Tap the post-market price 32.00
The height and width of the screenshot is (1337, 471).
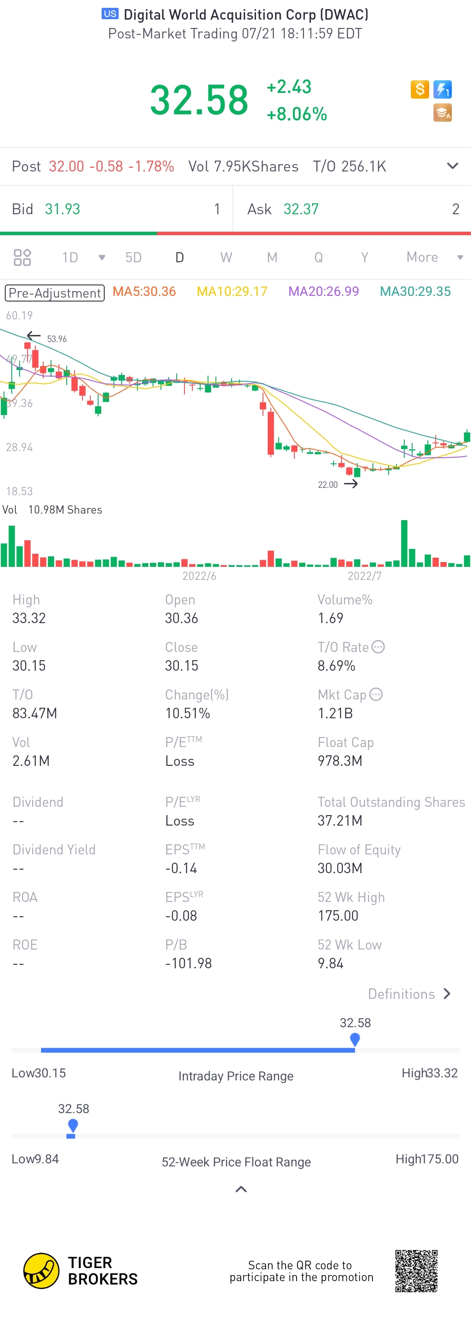(x=66, y=166)
